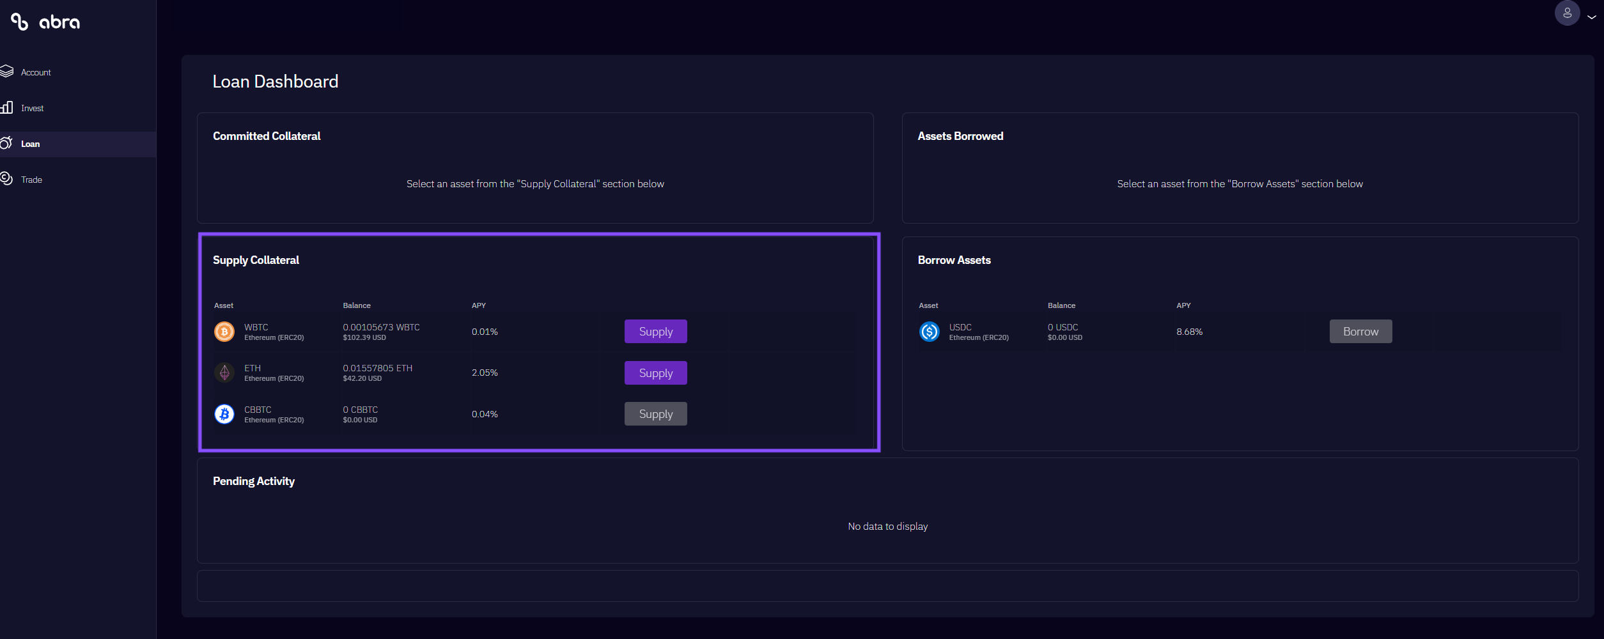Screen dimensions: 1604x639
Task: Click the 0 CBBTC balance
Action: (361, 410)
